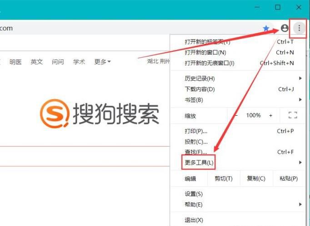Click the 湖北 荆州 location text
Image resolution: width=310 pixels, height=226 pixels.
[158, 61]
